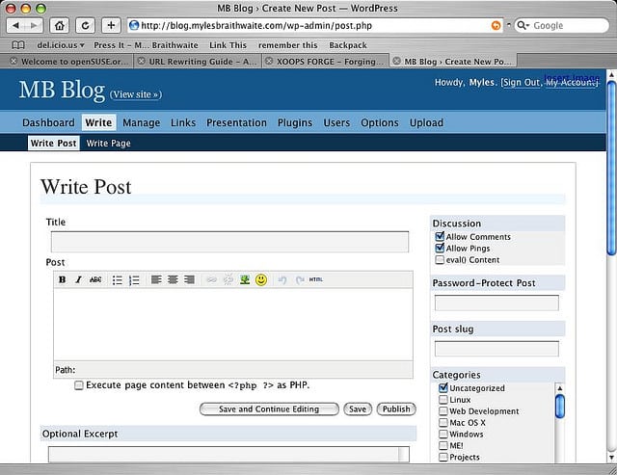Insert a numbered list
The height and width of the screenshot is (475, 617).
pyautogui.click(x=134, y=280)
